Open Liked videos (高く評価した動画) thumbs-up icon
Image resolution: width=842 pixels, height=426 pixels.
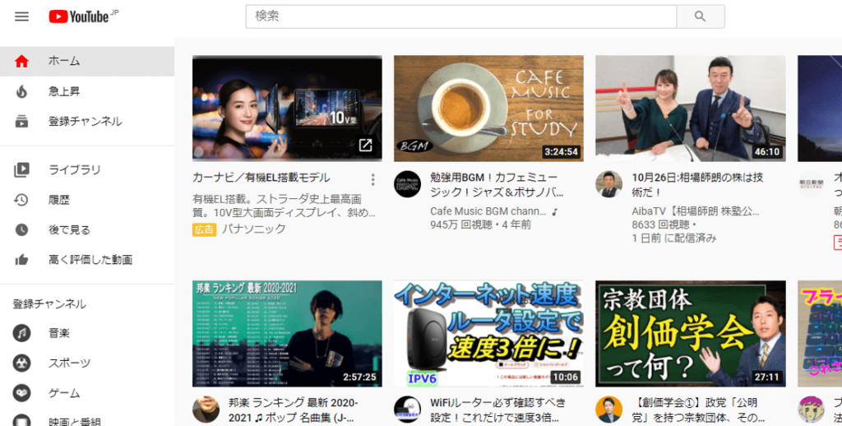point(21,260)
